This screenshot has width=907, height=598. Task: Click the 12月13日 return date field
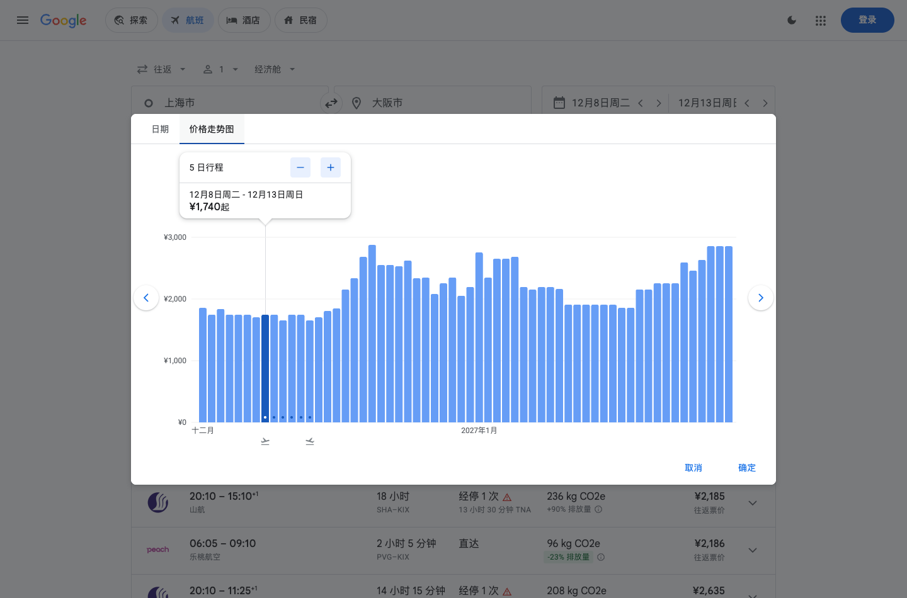(707, 103)
